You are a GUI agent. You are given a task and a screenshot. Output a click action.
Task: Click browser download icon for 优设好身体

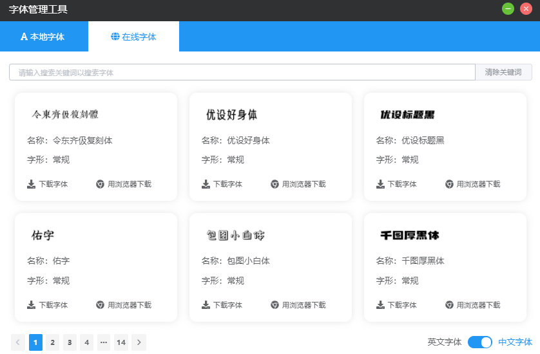tap(275, 184)
